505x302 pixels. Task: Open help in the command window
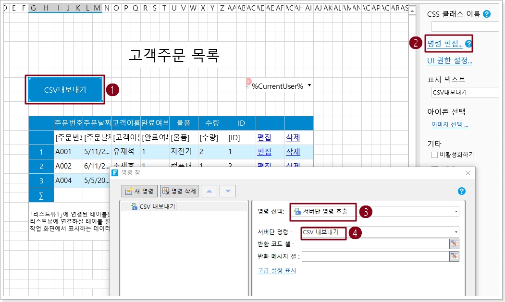pyautogui.click(x=462, y=191)
